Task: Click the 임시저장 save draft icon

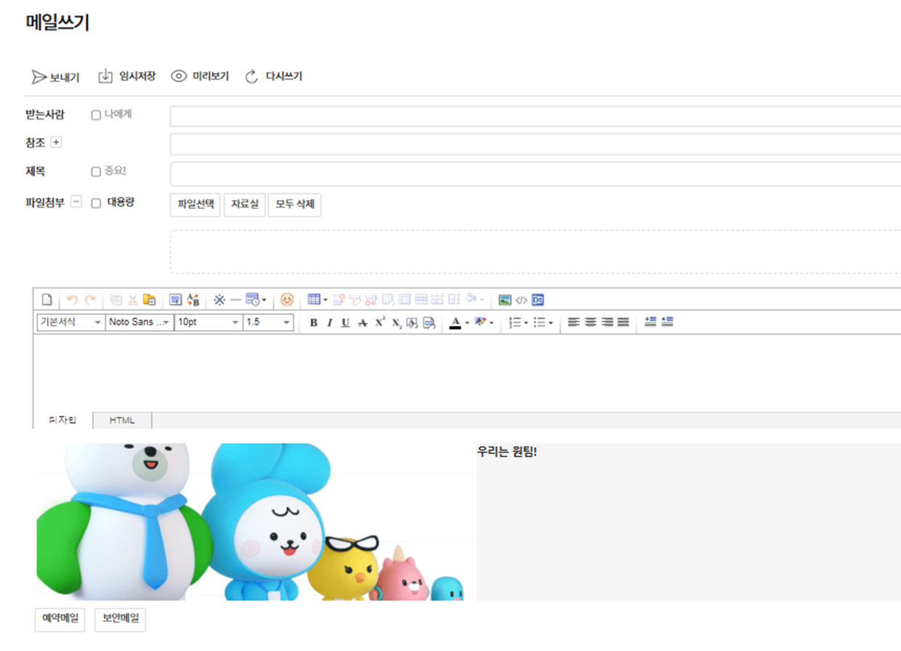Action: click(x=105, y=76)
